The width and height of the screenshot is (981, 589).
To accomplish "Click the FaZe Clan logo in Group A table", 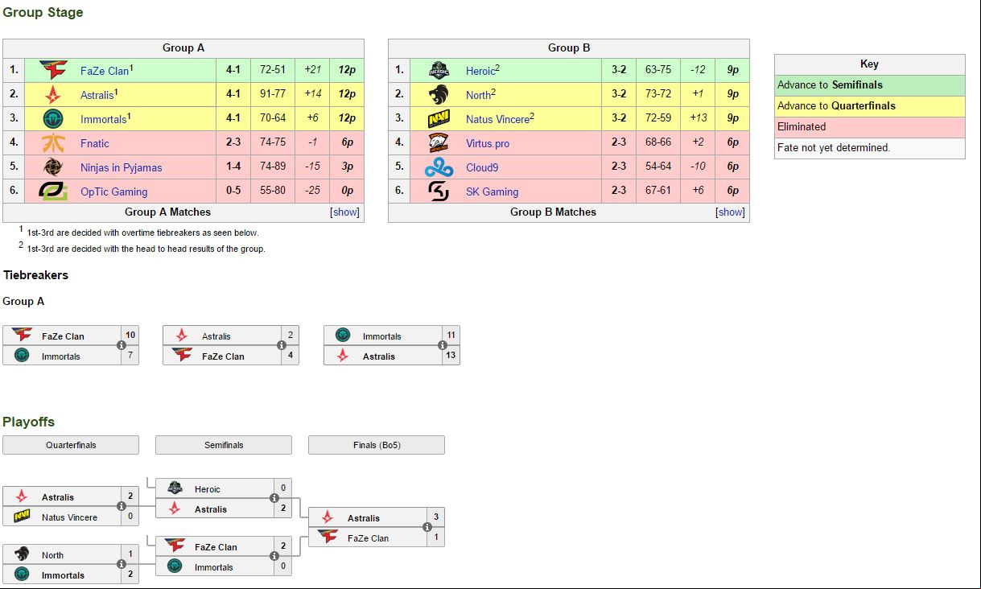I will (x=53, y=70).
